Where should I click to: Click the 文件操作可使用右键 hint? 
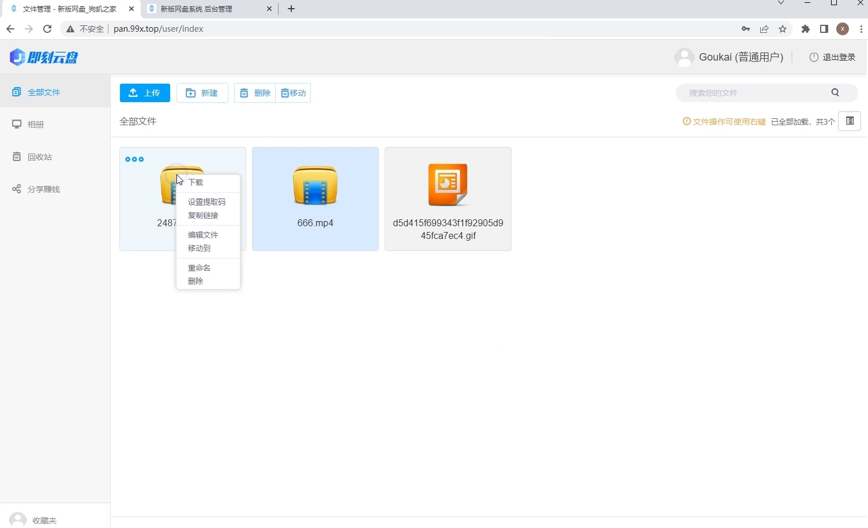click(724, 122)
